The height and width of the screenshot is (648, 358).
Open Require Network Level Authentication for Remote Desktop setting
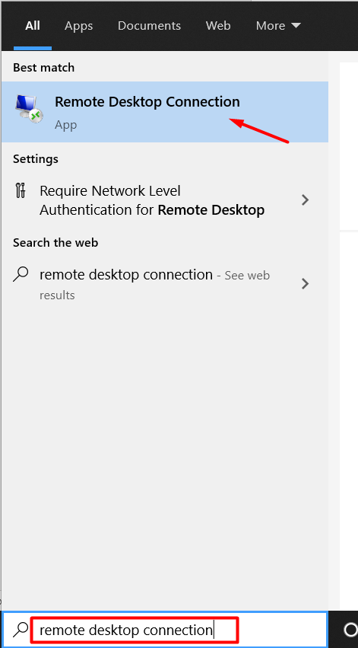coord(165,200)
